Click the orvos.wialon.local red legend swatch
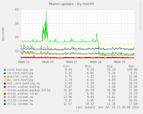Screen dimensions: 143x114 click(x=5, y=94)
